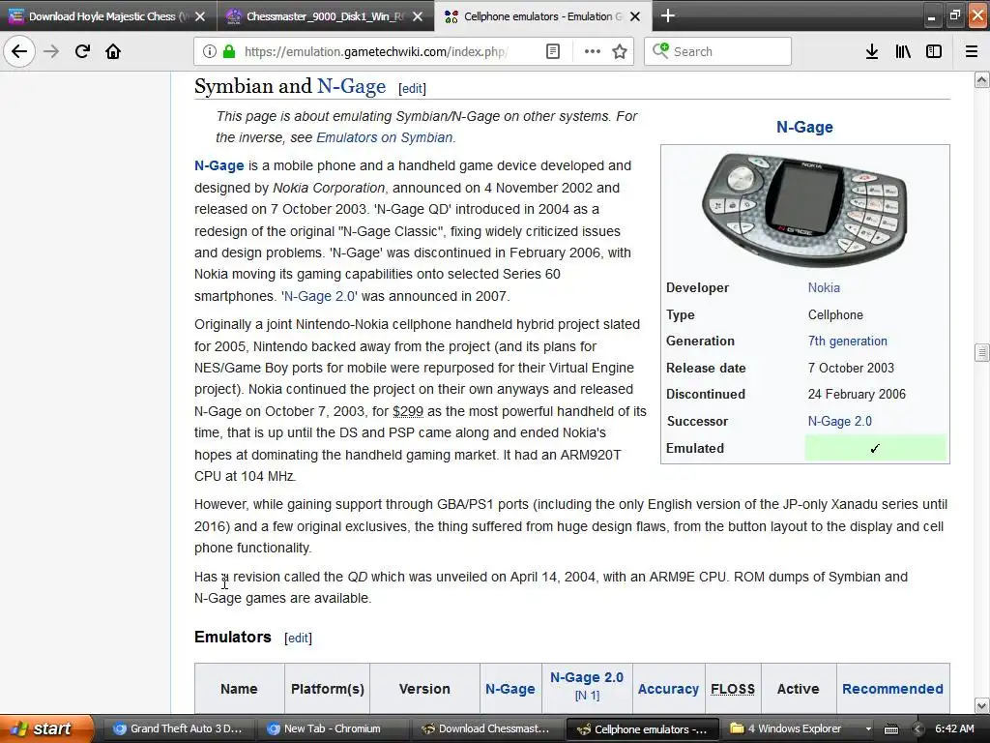Open the N-Gage infobox title link
The height and width of the screenshot is (743, 990).
(804, 127)
